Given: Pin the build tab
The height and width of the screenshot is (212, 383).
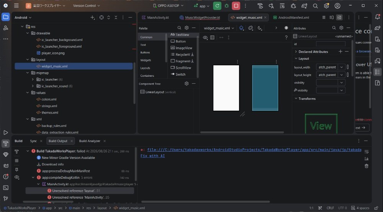Looking at the screenshot, I should [x=16, y=169].
